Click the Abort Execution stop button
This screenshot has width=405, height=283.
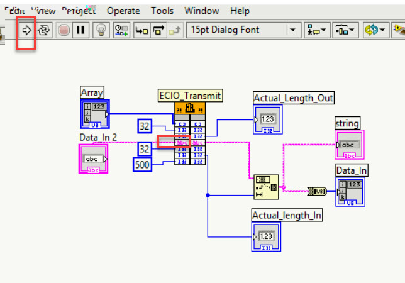64,30
